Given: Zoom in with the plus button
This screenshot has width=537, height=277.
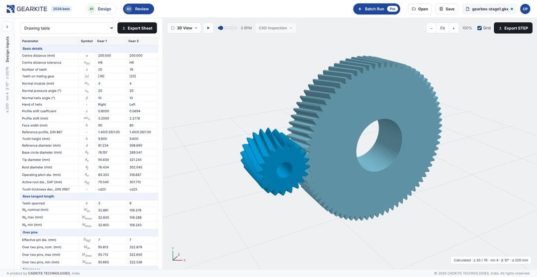Looking at the screenshot, I should click(453, 28).
